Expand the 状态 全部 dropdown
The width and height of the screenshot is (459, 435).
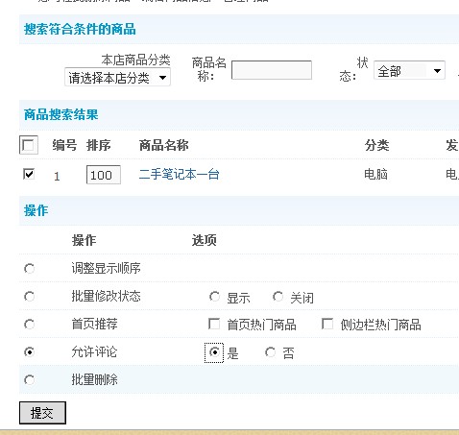point(409,70)
